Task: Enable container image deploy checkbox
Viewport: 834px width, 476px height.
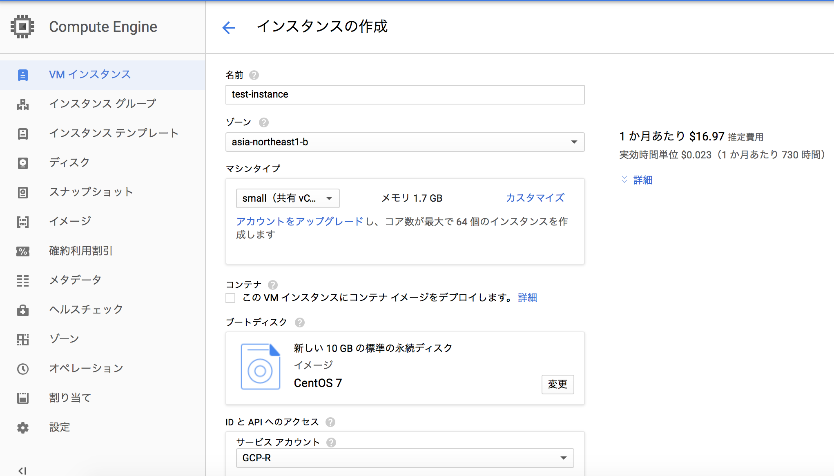Action: tap(230, 298)
